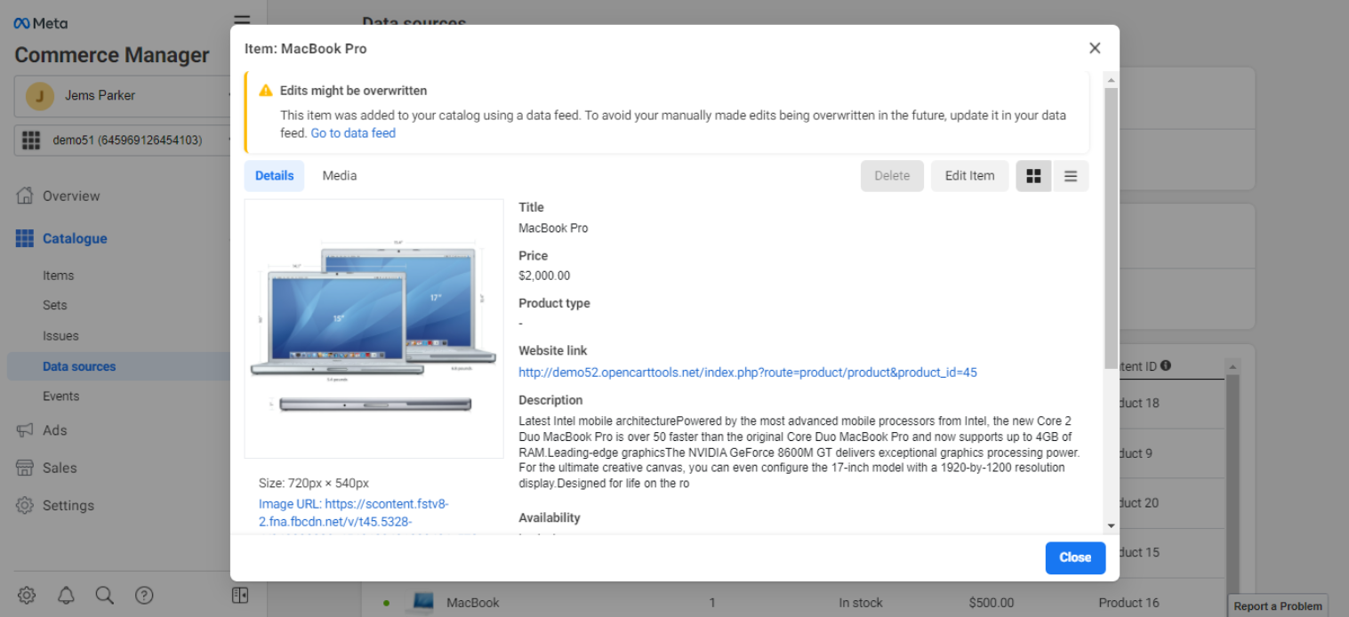Open Issues under Catalogue
This screenshot has width=1349, height=617.
click(60, 336)
